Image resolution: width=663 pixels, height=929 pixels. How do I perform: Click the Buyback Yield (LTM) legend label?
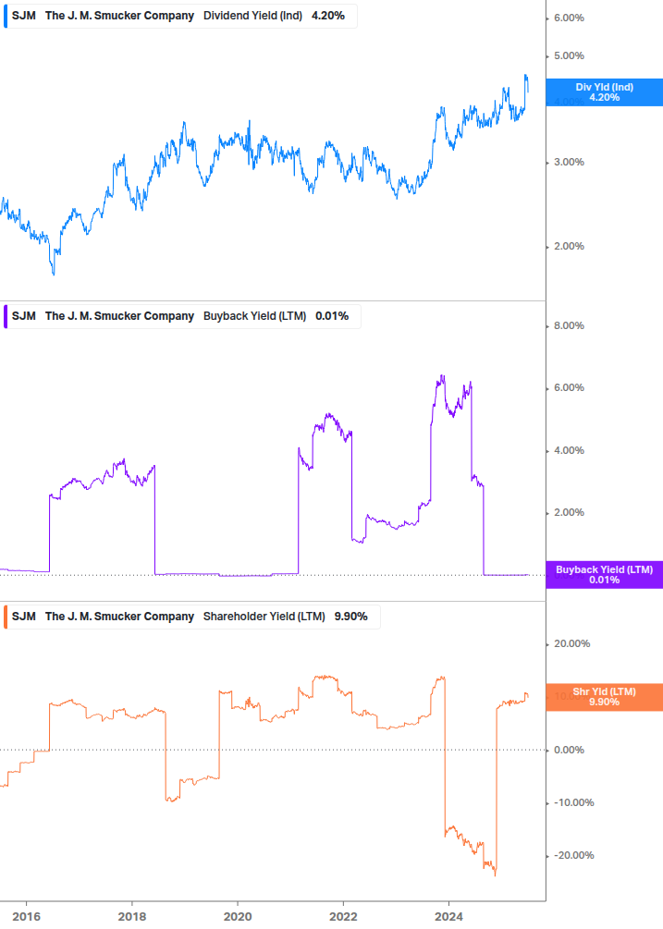coord(255,316)
